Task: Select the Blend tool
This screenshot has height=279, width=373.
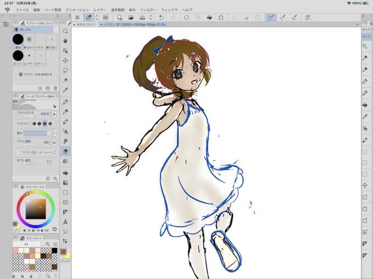Action: tap(65, 161)
